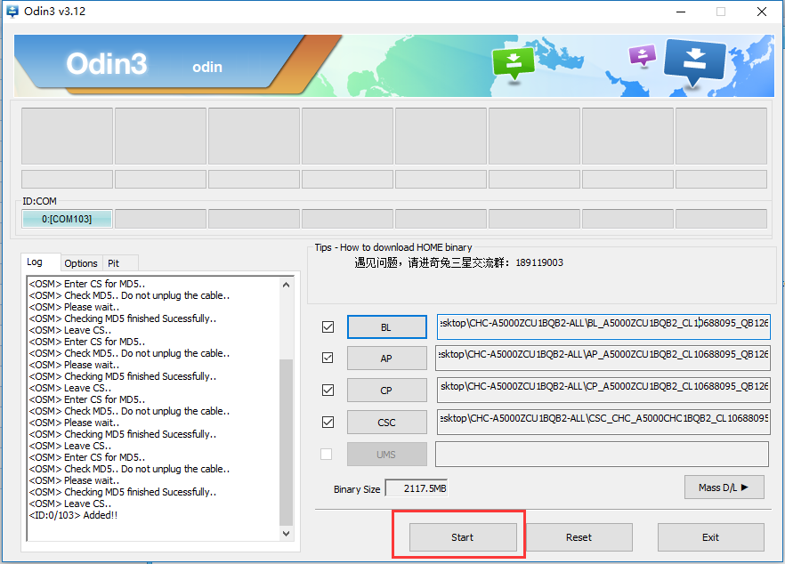Click the Reset button

coord(579,537)
